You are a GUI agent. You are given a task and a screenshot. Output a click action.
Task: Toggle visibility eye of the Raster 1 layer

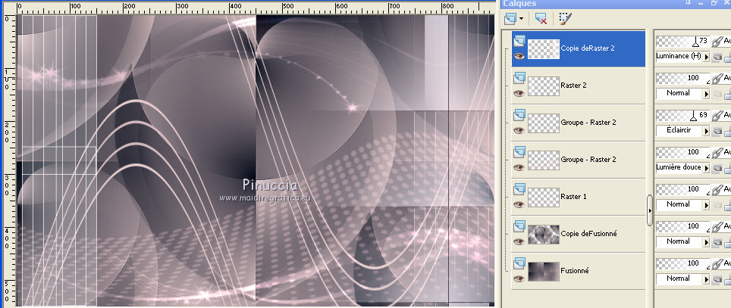pyautogui.click(x=519, y=204)
